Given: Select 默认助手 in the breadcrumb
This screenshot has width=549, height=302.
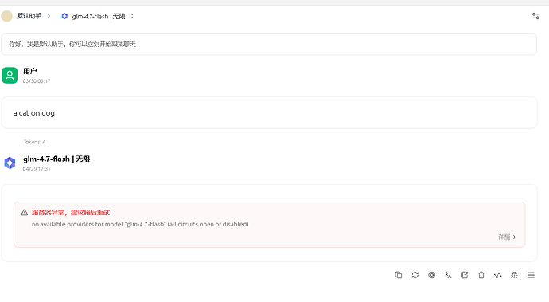Looking at the screenshot, I should tap(29, 16).
